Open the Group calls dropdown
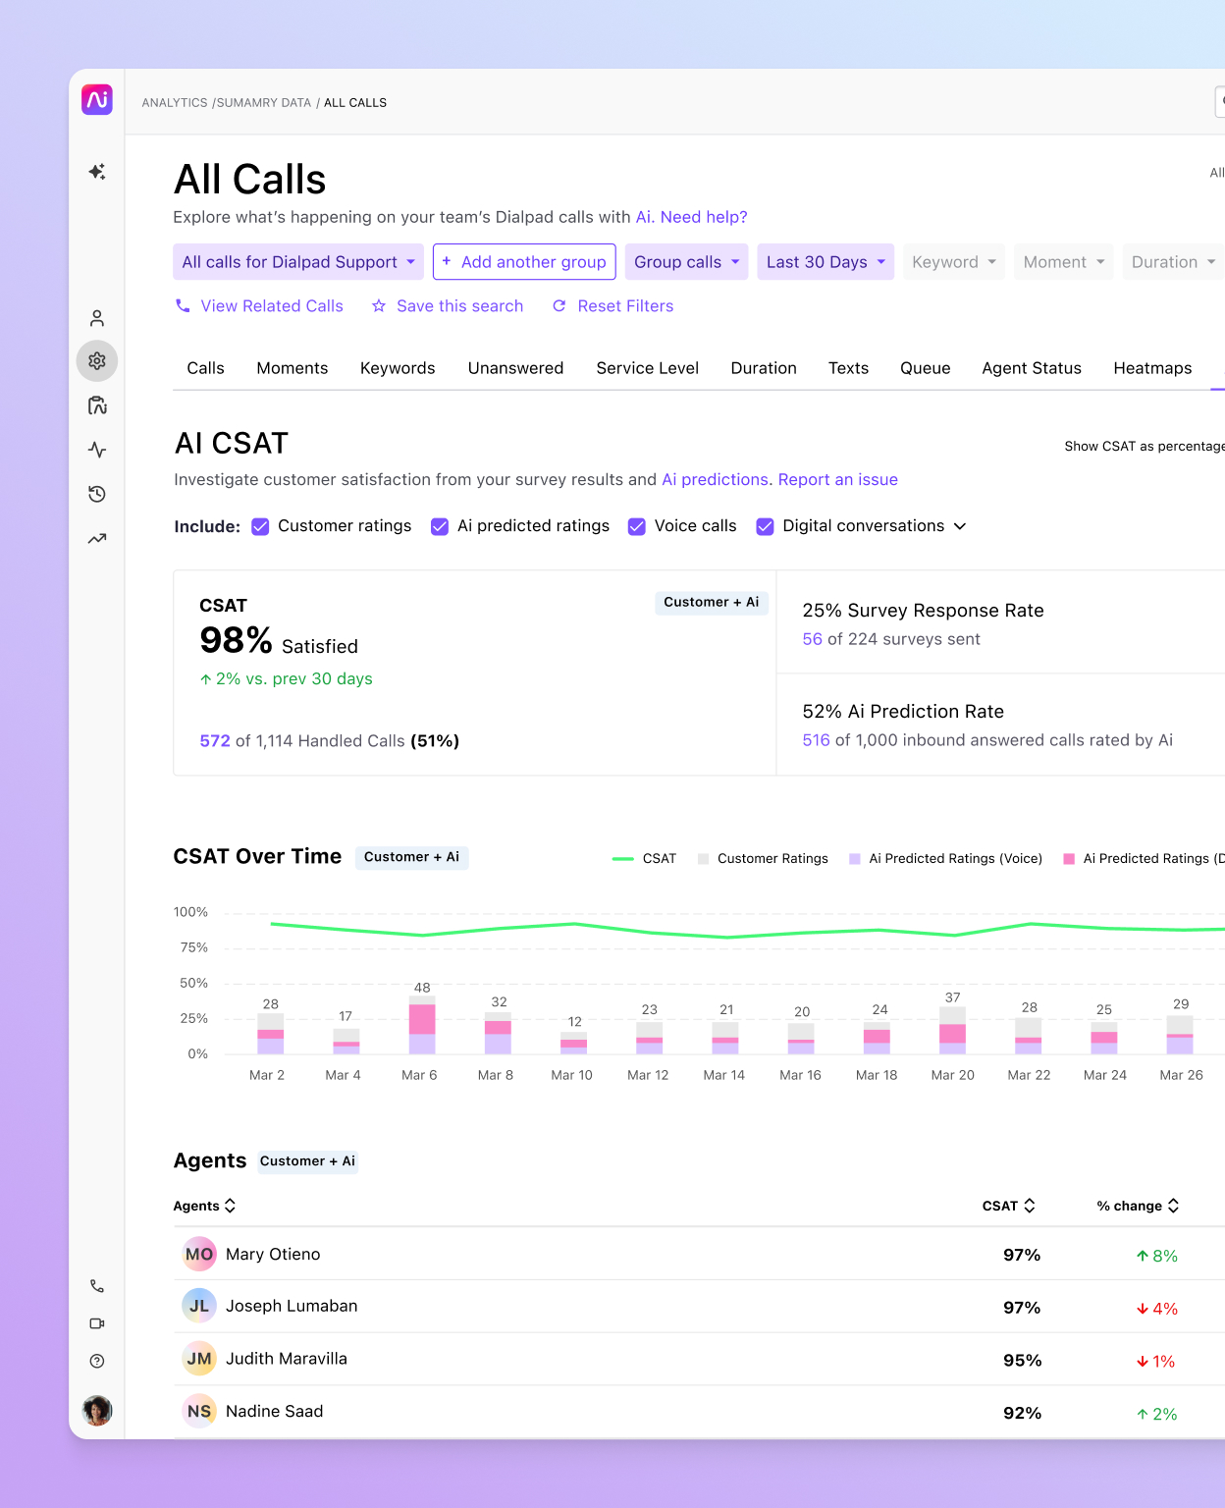 [685, 261]
